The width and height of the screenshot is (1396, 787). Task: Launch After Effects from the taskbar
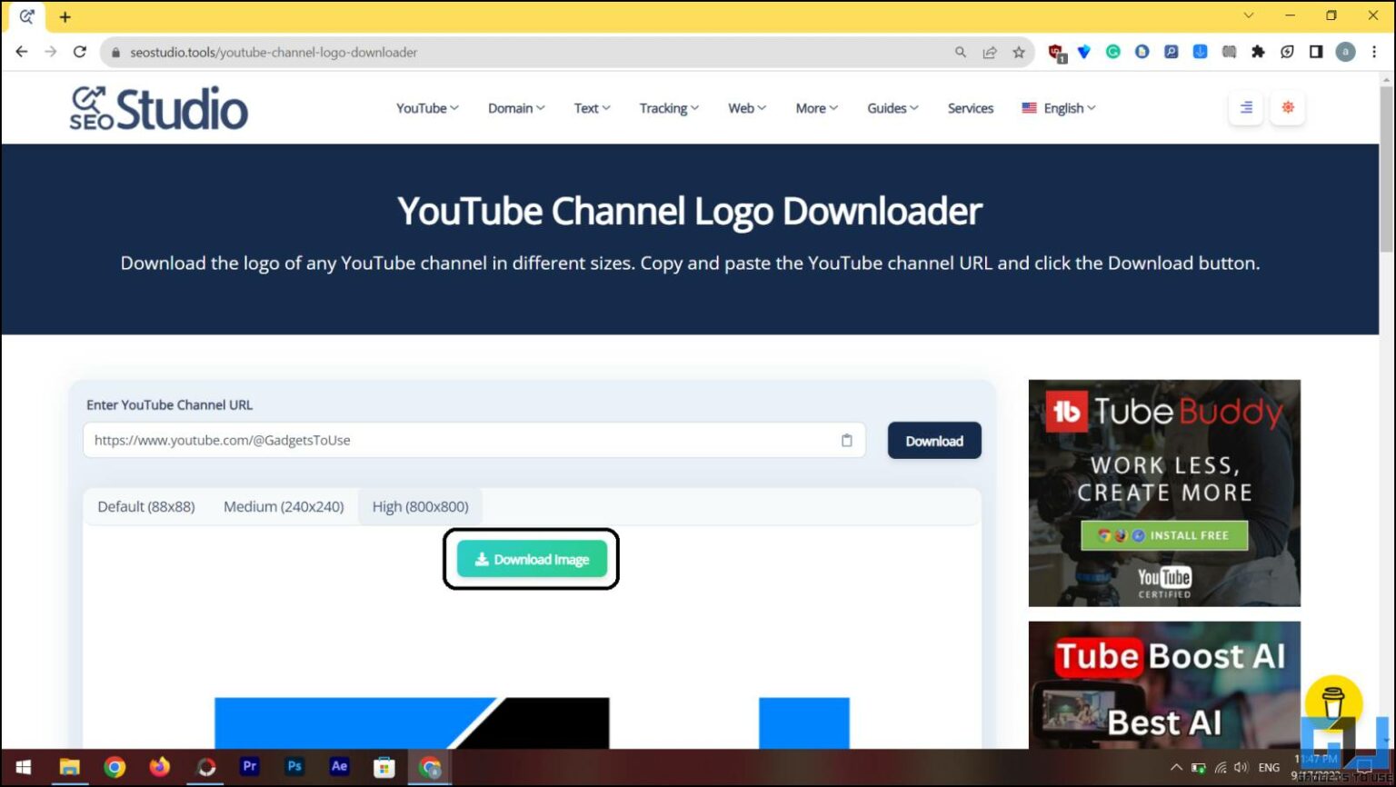point(339,766)
